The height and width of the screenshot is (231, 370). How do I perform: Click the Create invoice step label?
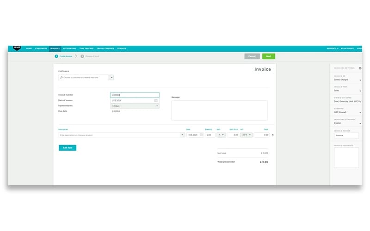pyautogui.click(x=66, y=56)
